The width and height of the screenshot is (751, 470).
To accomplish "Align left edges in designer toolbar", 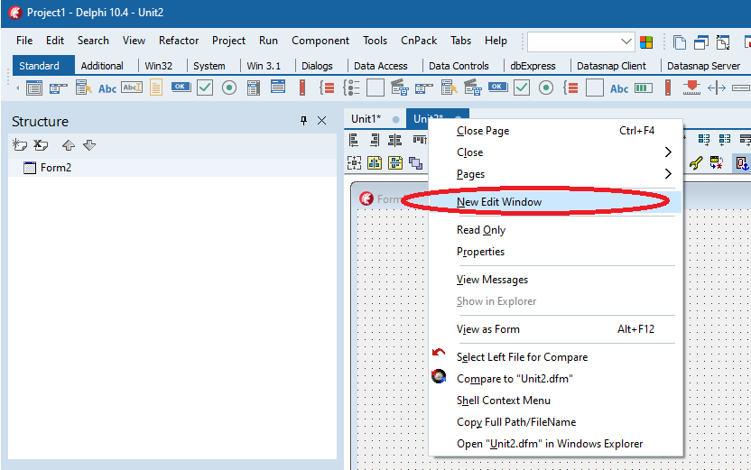I will pyautogui.click(x=354, y=140).
